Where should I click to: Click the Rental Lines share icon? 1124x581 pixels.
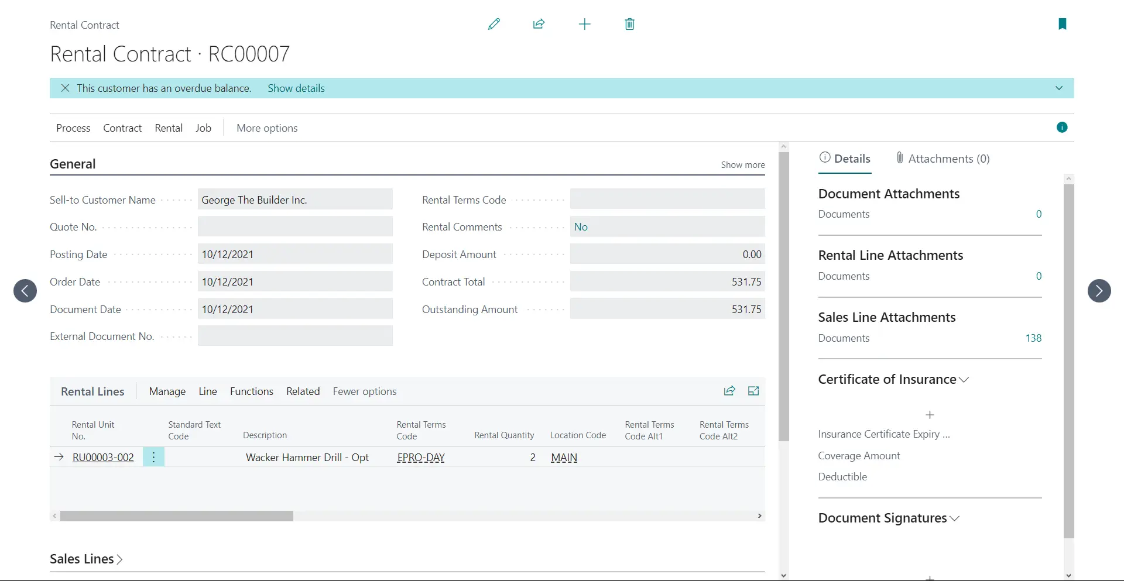point(729,391)
